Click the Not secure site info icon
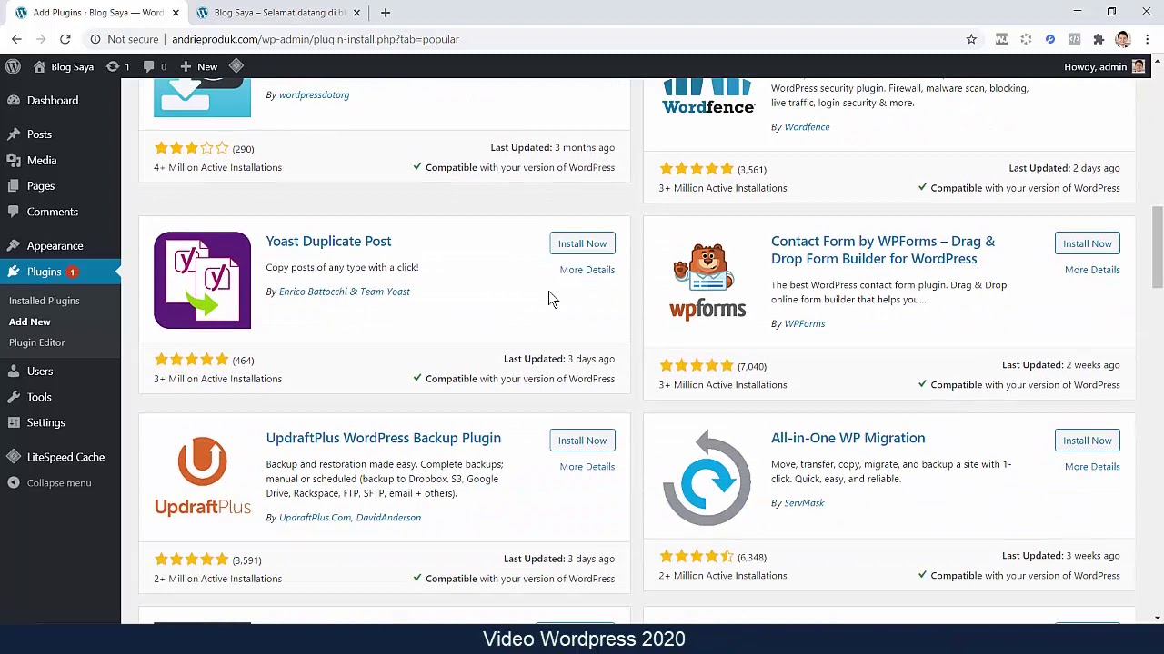 point(95,39)
